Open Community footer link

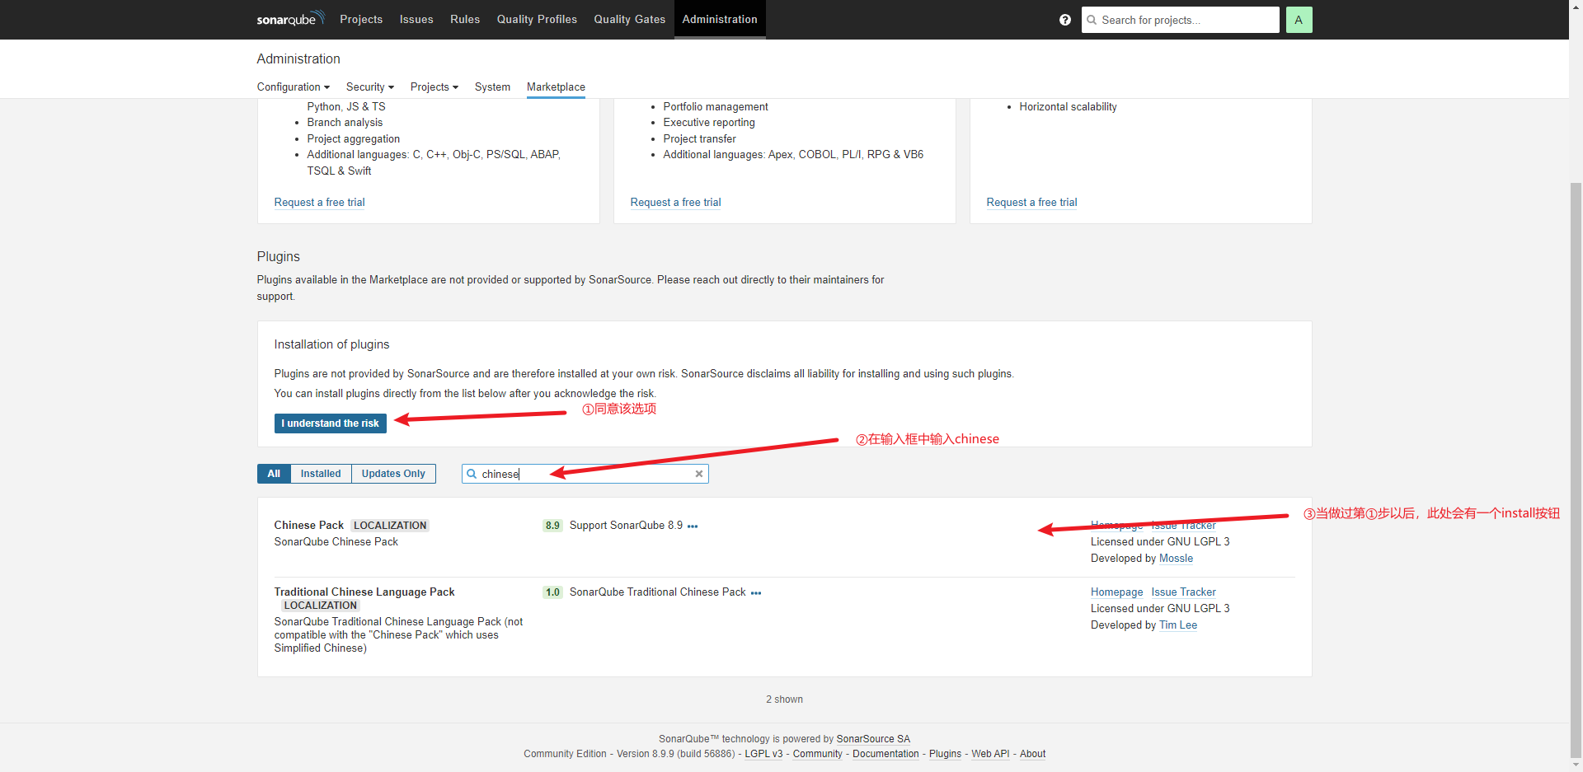[x=818, y=754]
